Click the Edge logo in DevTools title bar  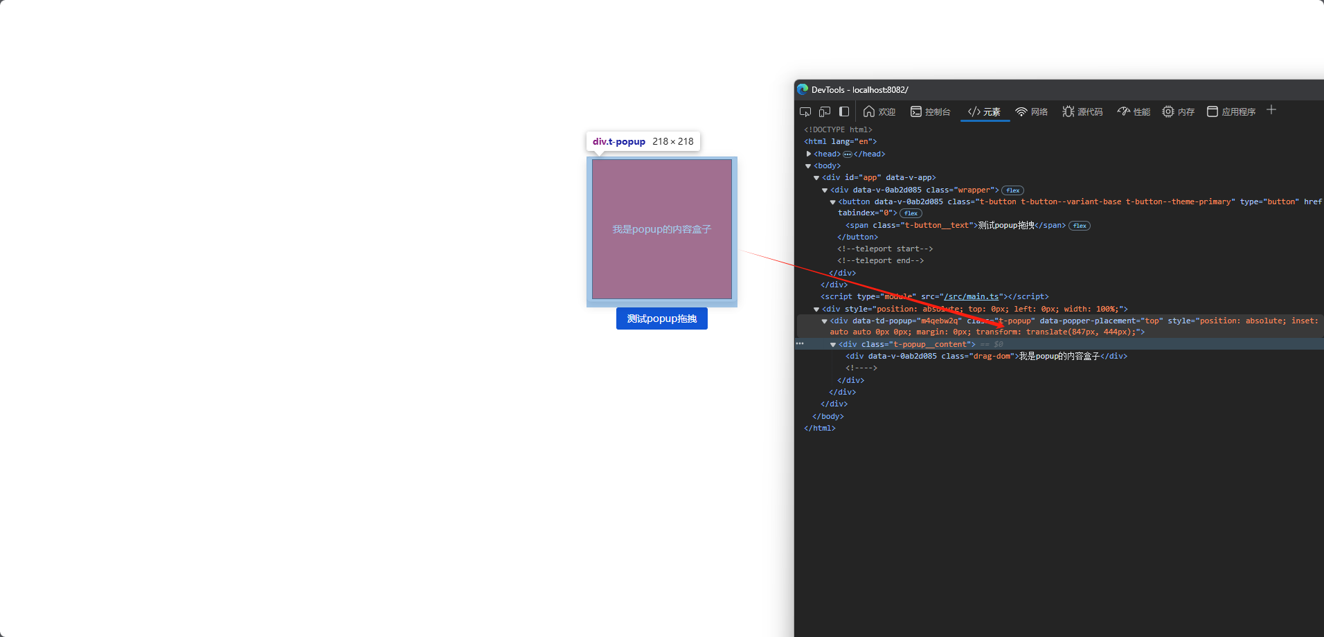[x=803, y=89]
